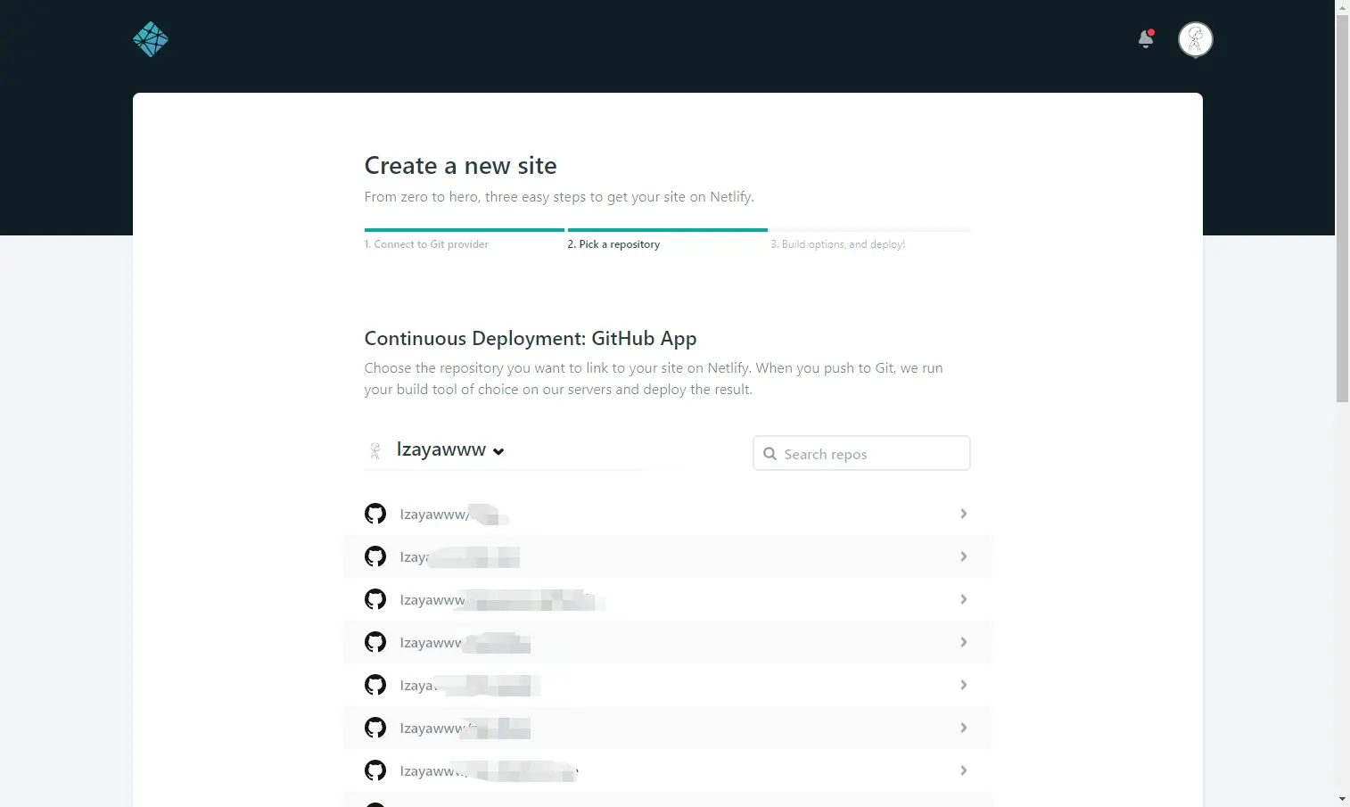This screenshot has height=807, width=1350.
Task: Click the GitHub icon of the sixth repository
Action: (x=375, y=728)
